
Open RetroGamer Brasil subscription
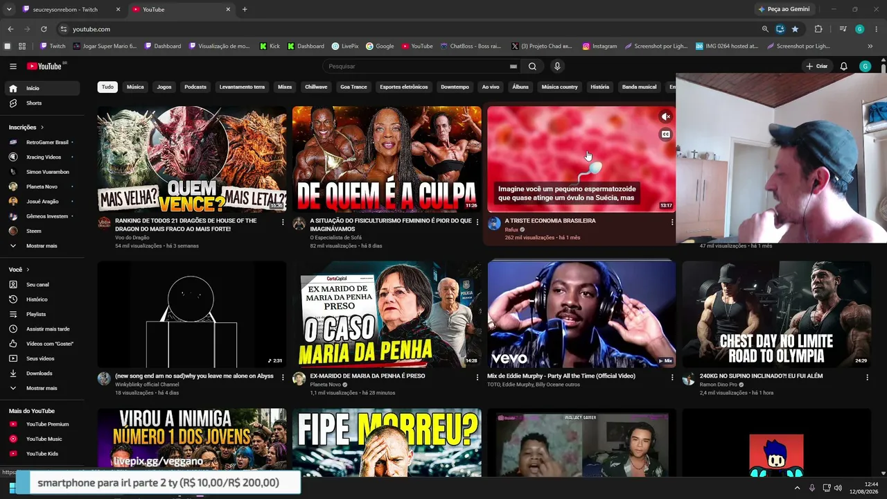(x=43, y=142)
